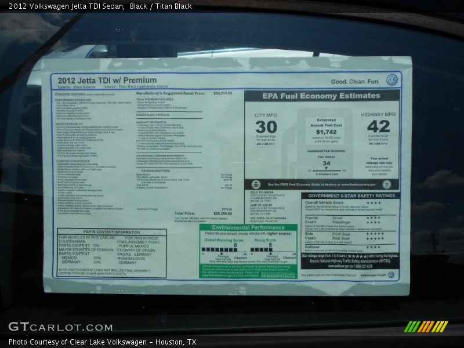
Task: Click the 'EPA Fuel Economy Estimates' header
Action: coord(321,96)
